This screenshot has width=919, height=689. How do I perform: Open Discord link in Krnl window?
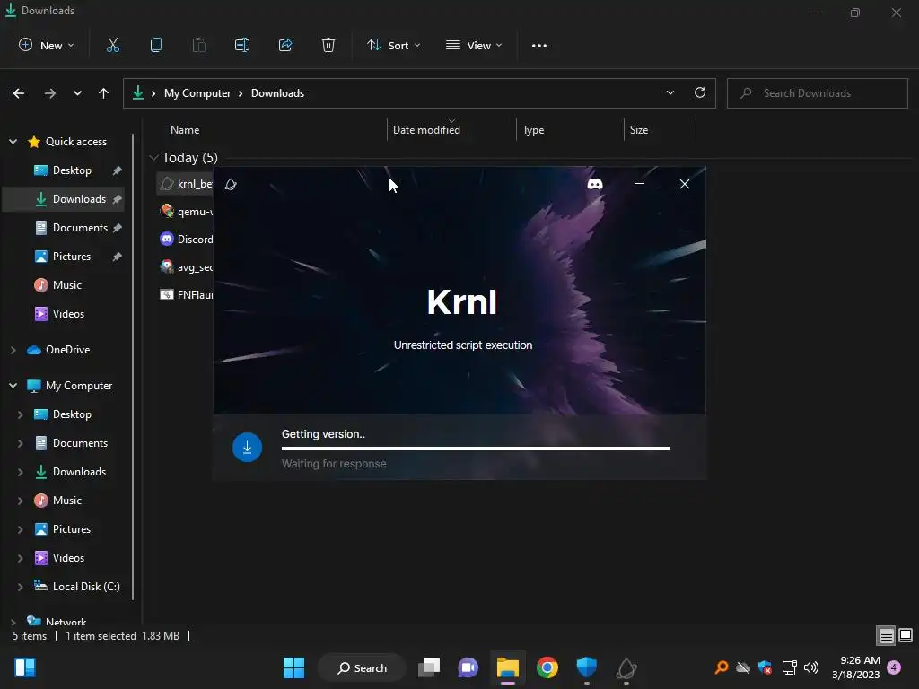pos(595,184)
